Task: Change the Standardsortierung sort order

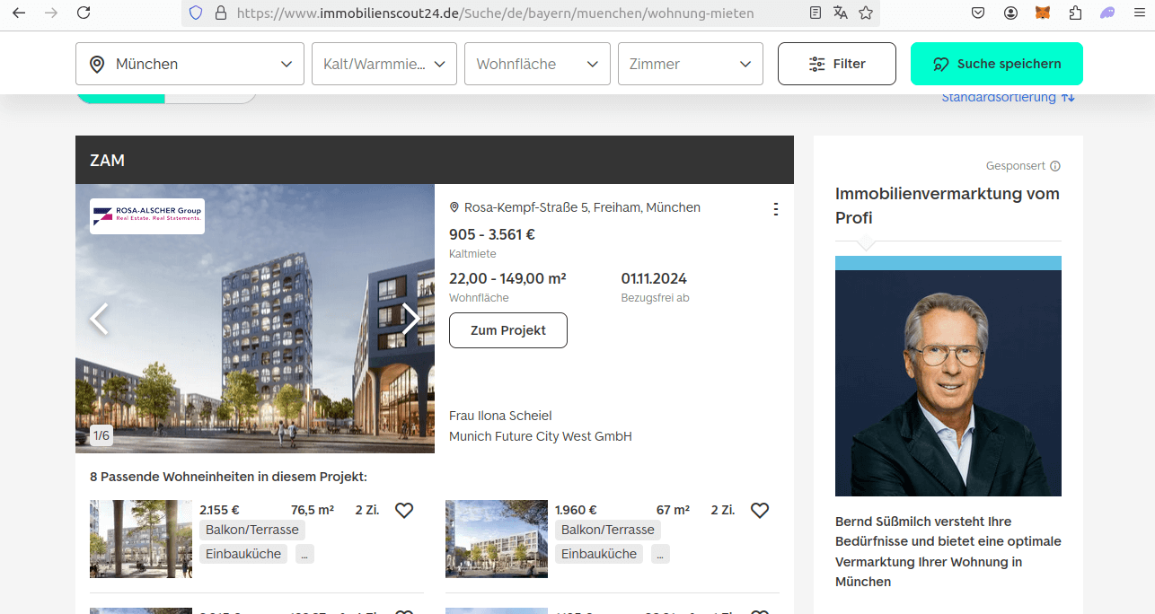Action: click(x=1008, y=97)
